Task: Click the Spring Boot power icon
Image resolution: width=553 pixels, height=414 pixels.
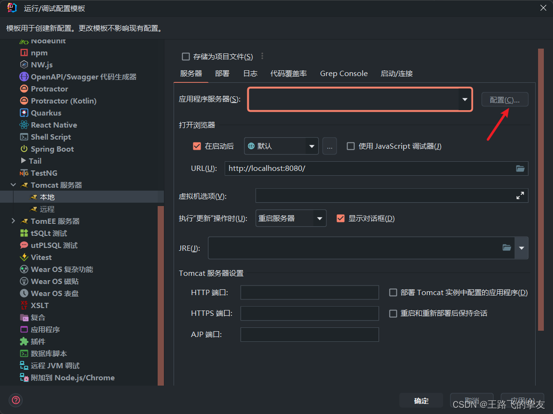Action: pyautogui.click(x=24, y=149)
